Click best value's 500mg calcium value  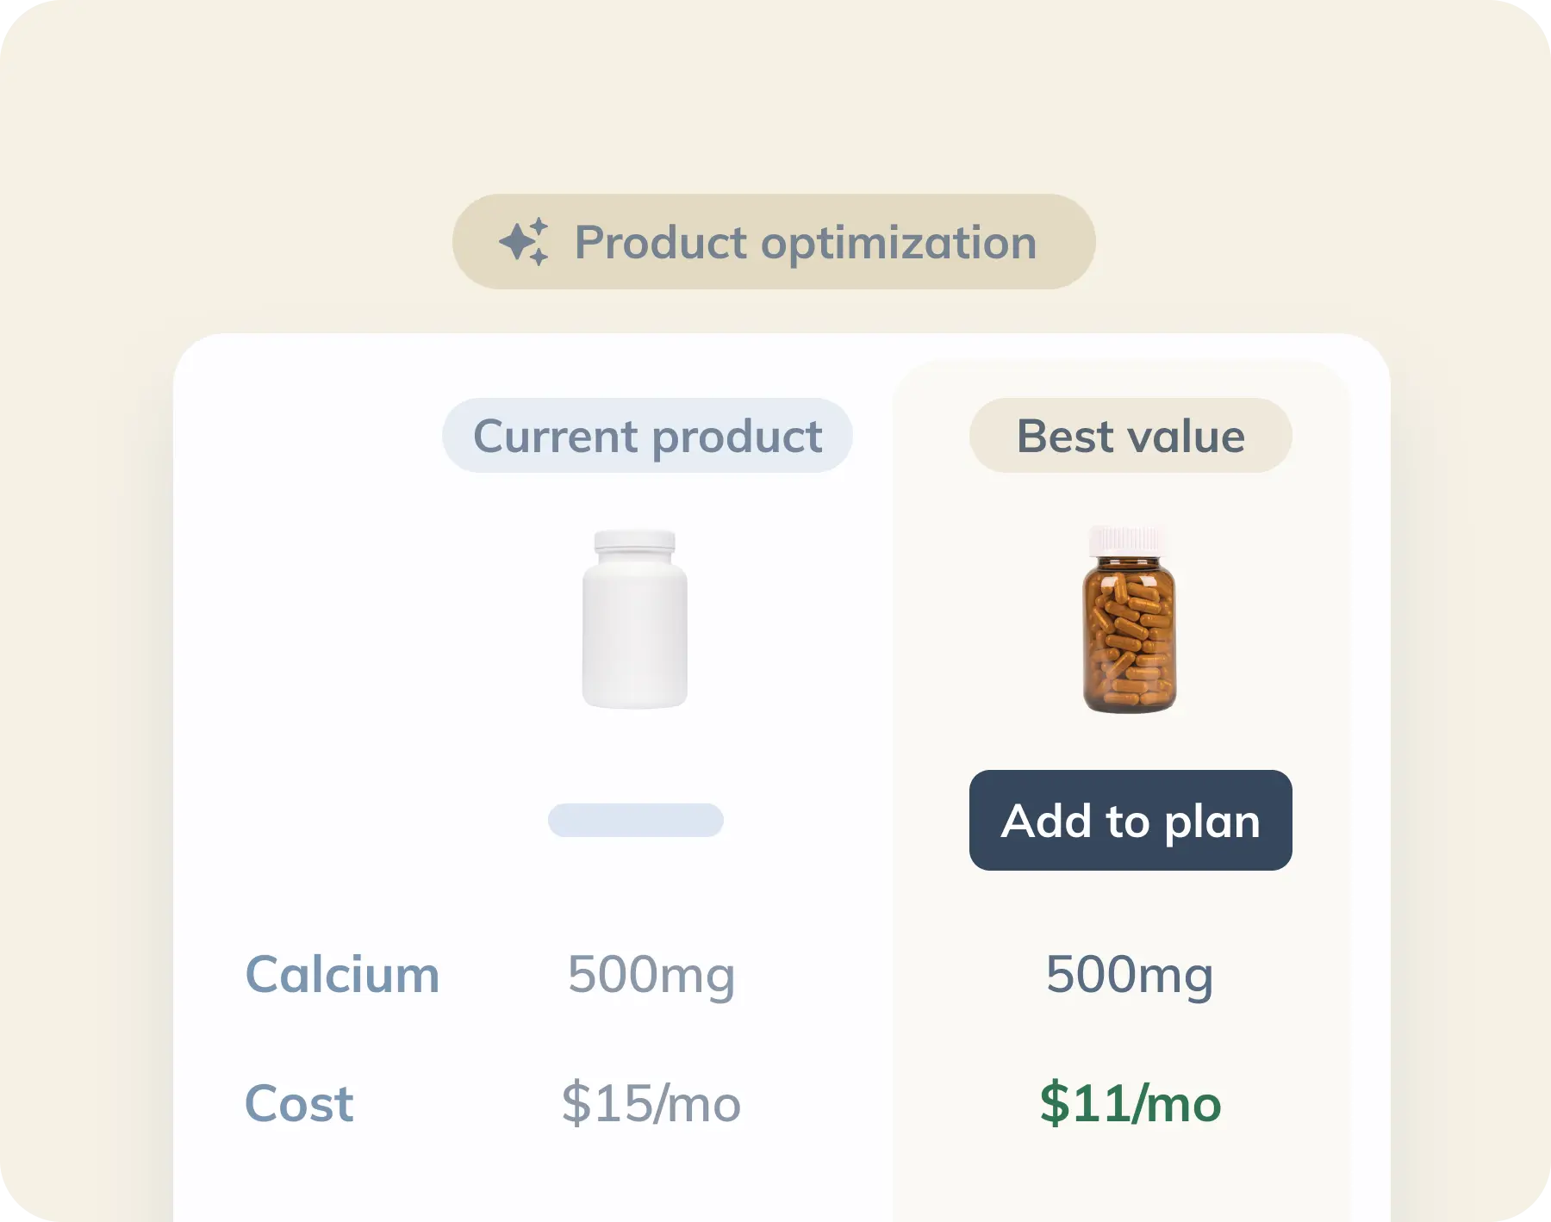pyautogui.click(x=1129, y=975)
